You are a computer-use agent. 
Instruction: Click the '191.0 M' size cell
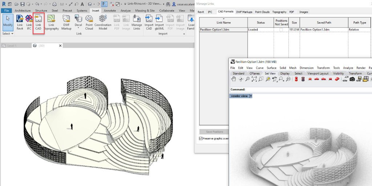coord(294,30)
